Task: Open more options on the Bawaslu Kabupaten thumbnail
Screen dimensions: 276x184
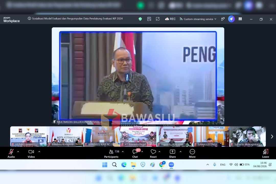Action: [190, 130]
